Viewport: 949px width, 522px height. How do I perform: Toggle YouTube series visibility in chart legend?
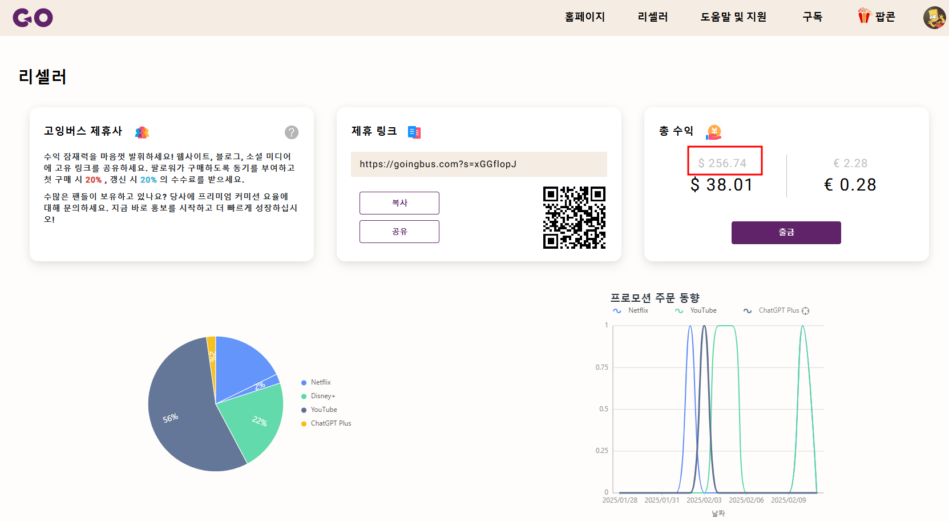[x=696, y=310]
